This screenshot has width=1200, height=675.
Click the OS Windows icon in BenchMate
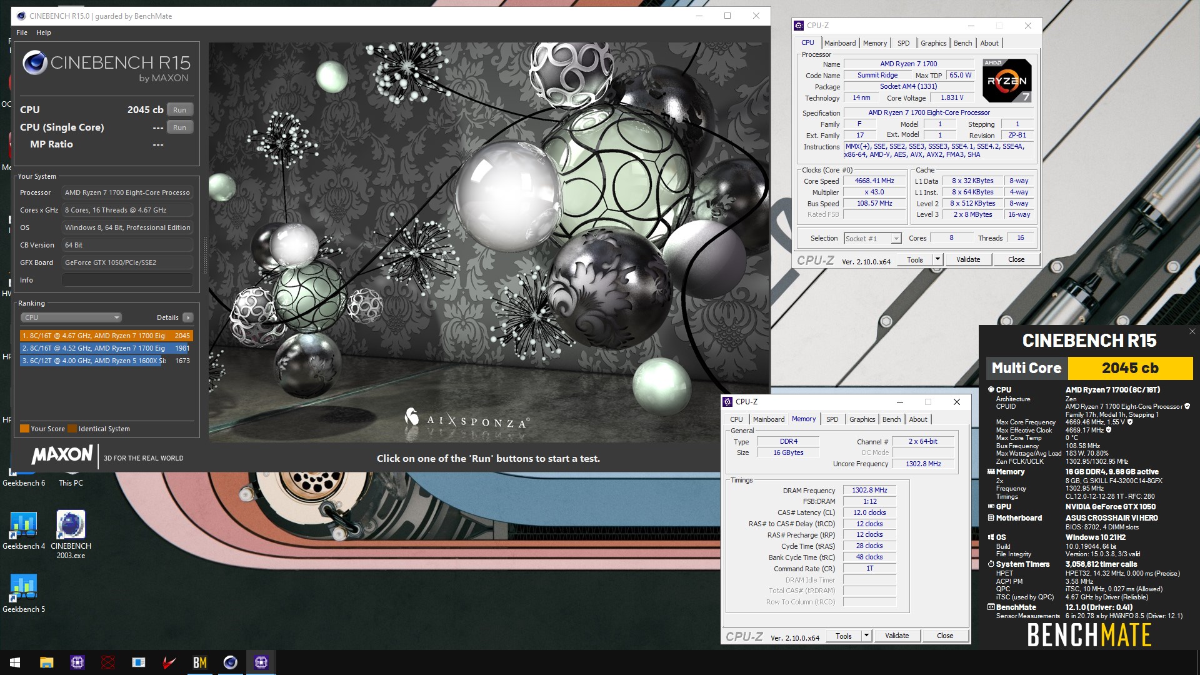tap(991, 537)
